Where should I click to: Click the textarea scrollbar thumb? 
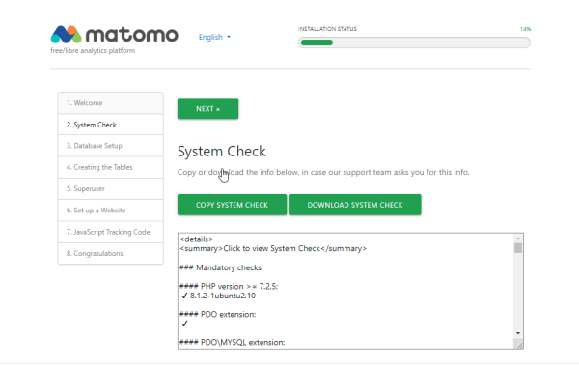(518, 248)
